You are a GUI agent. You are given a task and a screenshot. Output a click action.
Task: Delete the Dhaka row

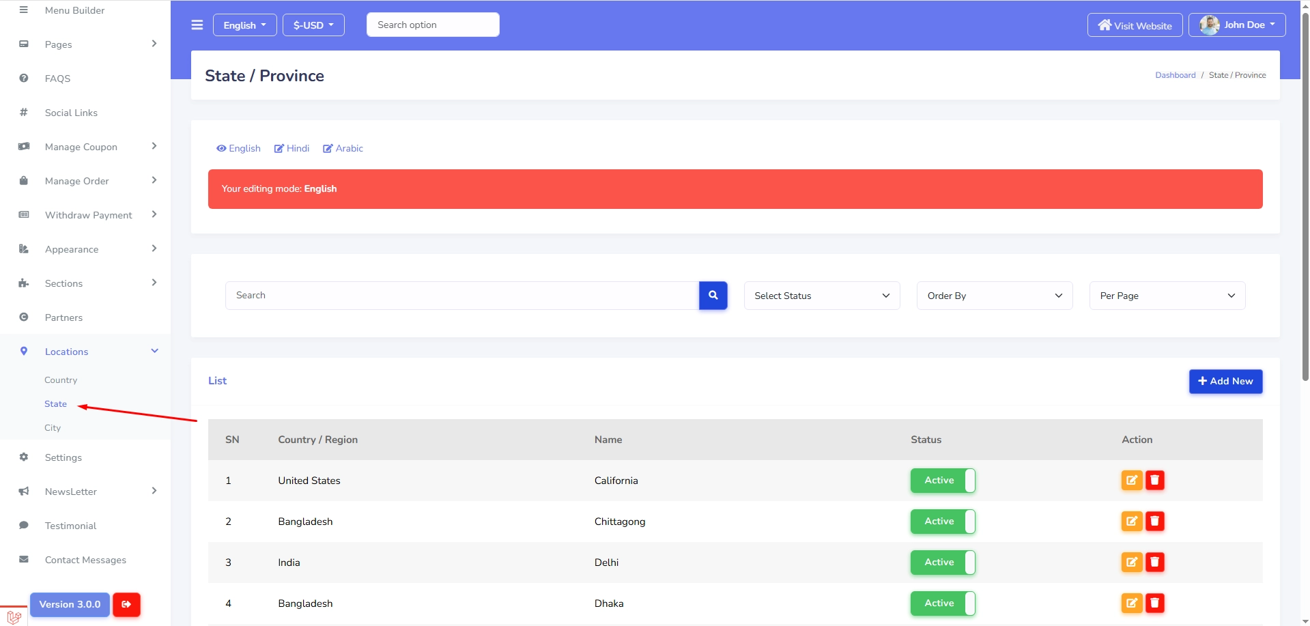point(1154,603)
